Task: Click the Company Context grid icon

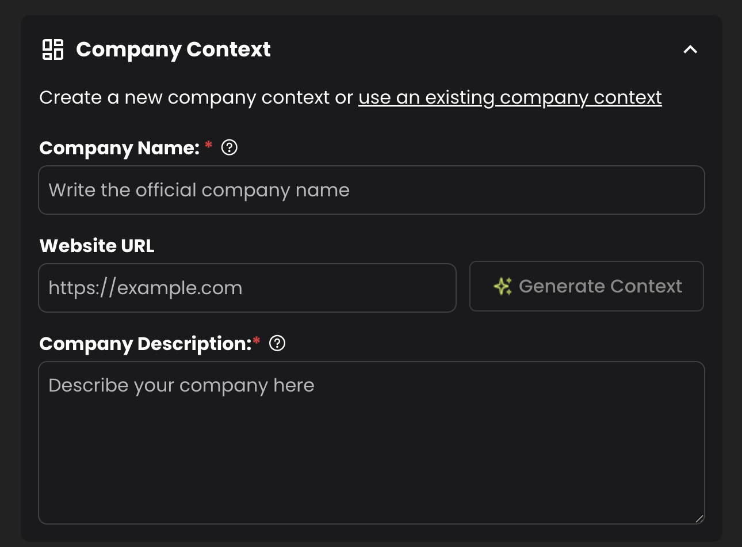Action: tap(53, 50)
